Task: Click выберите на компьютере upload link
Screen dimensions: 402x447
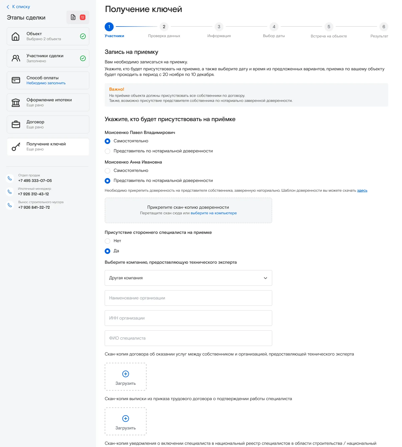Action: (x=214, y=213)
